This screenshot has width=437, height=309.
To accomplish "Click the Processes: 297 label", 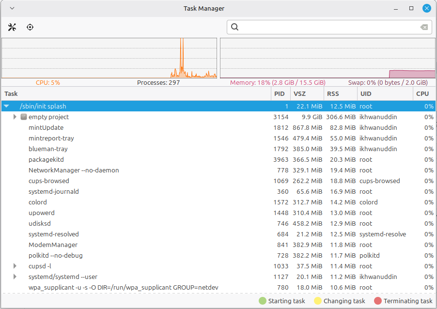I will [x=158, y=82].
